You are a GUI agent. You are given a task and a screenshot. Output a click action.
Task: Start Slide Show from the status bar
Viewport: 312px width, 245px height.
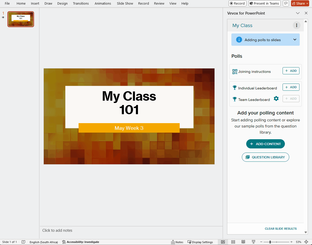pyautogui.click(x=253, y=242)
